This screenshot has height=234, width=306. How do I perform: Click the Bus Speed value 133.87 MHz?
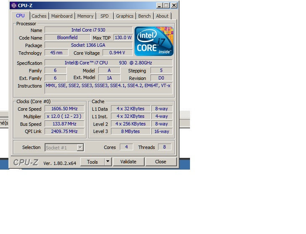pos(64,124)
